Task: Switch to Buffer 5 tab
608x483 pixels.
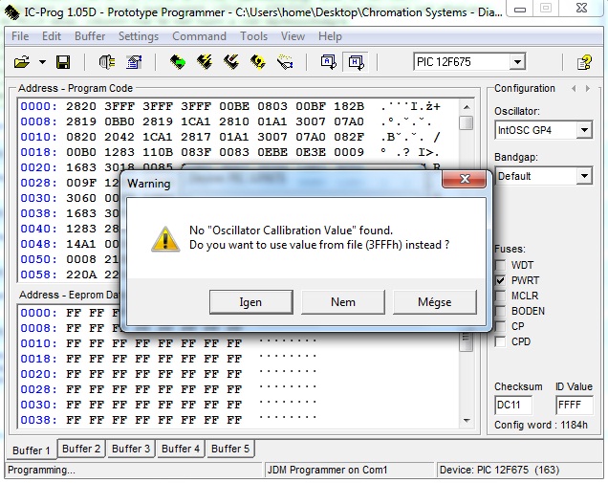Action: coord(230,449)
